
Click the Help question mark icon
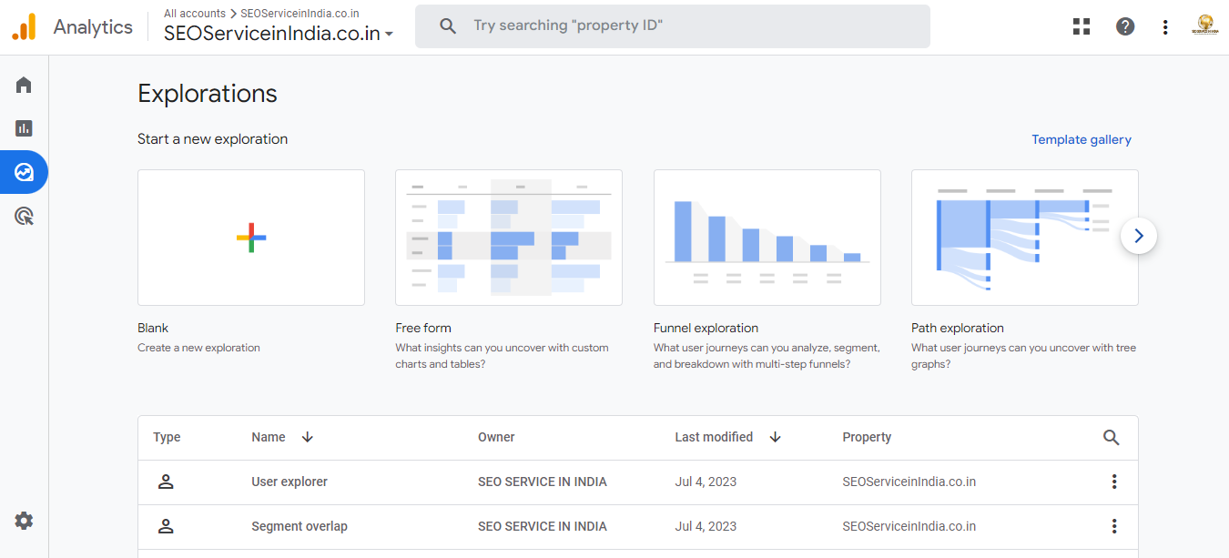click(x=1125, y=26)
